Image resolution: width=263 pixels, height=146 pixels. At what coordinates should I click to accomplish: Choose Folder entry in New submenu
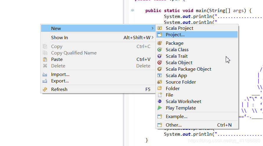click(197, 88)
